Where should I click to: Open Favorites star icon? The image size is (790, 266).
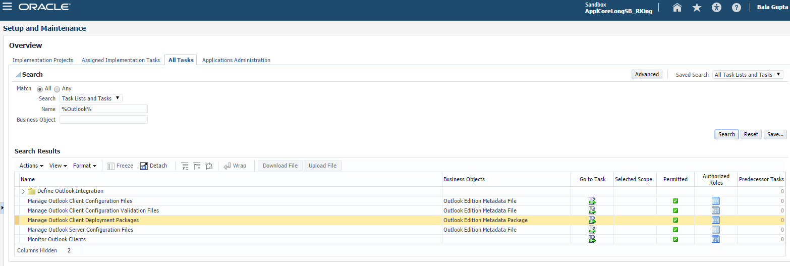coord(697,8)
